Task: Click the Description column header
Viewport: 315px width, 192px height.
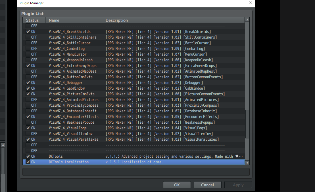Action: tap(173, 20)
